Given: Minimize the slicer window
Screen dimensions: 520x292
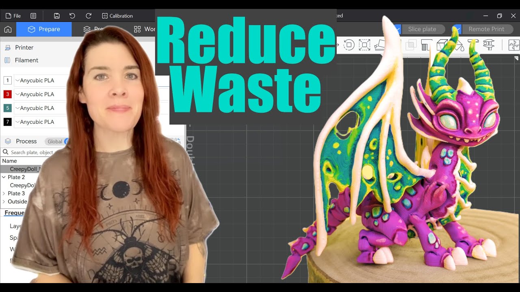Looking at the screenshot, I should (485, 16).
